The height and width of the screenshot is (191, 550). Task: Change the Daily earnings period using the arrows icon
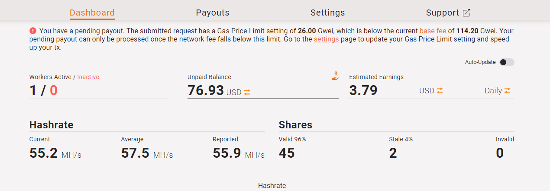507,90
